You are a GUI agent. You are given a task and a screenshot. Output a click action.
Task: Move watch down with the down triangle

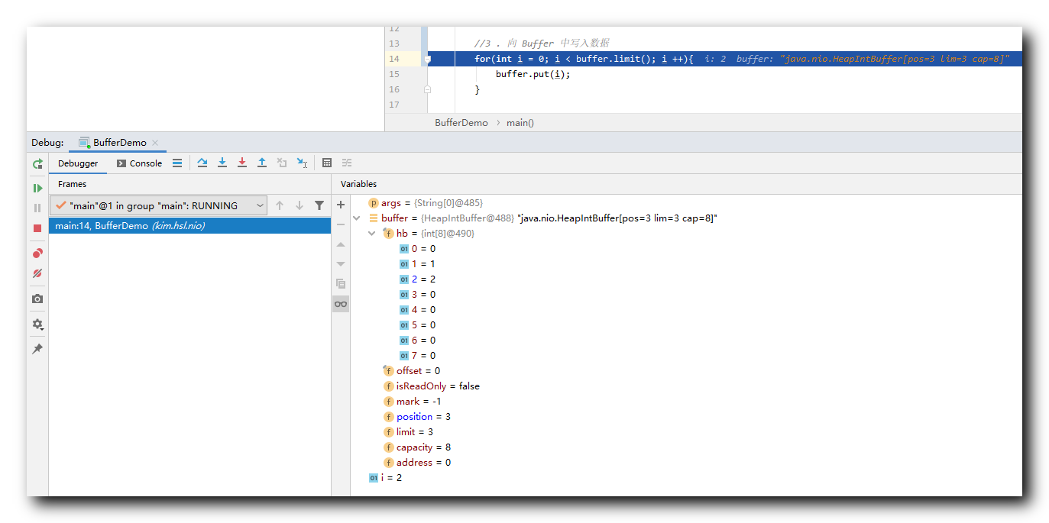click(x=341, y=263)
